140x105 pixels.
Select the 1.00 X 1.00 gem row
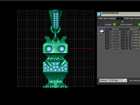coord(122,32)
